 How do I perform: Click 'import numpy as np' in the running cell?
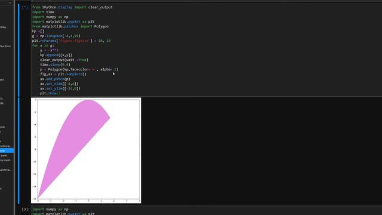(50, 17)
